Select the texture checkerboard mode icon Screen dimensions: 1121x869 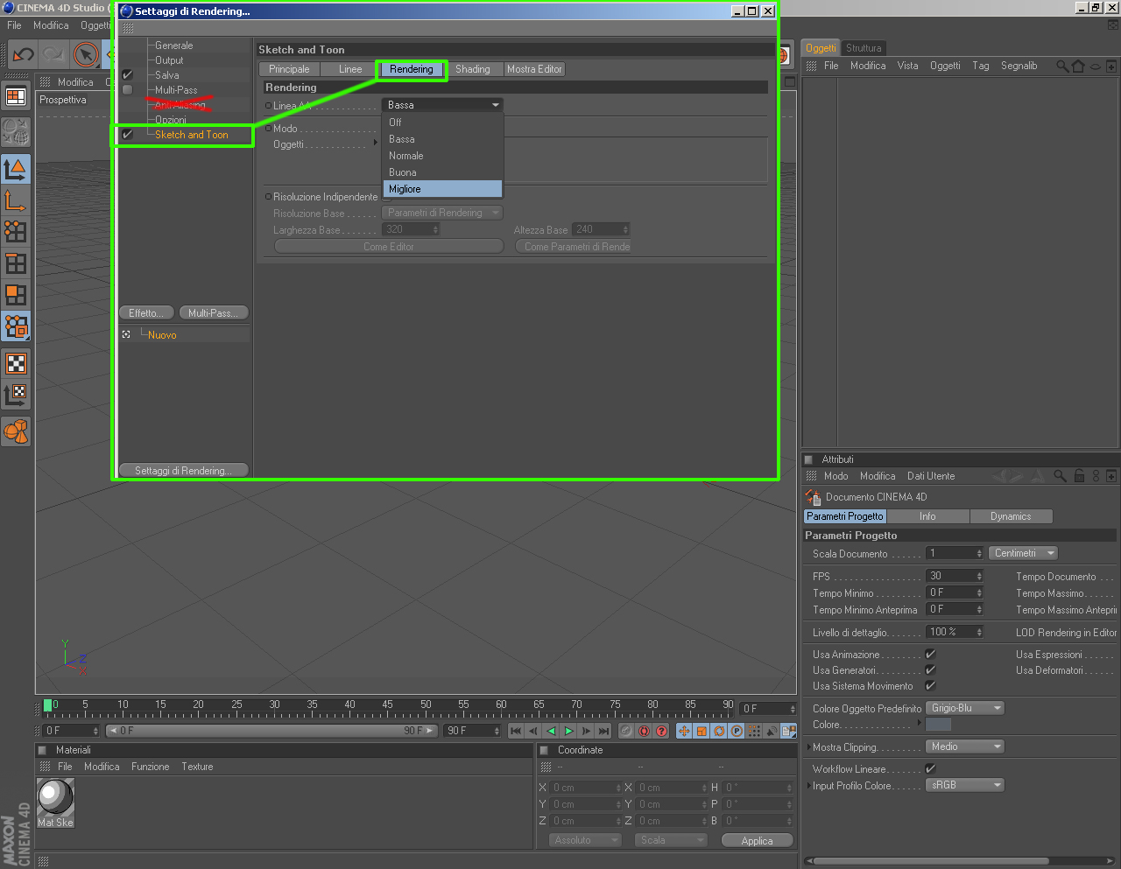point(16,363)
